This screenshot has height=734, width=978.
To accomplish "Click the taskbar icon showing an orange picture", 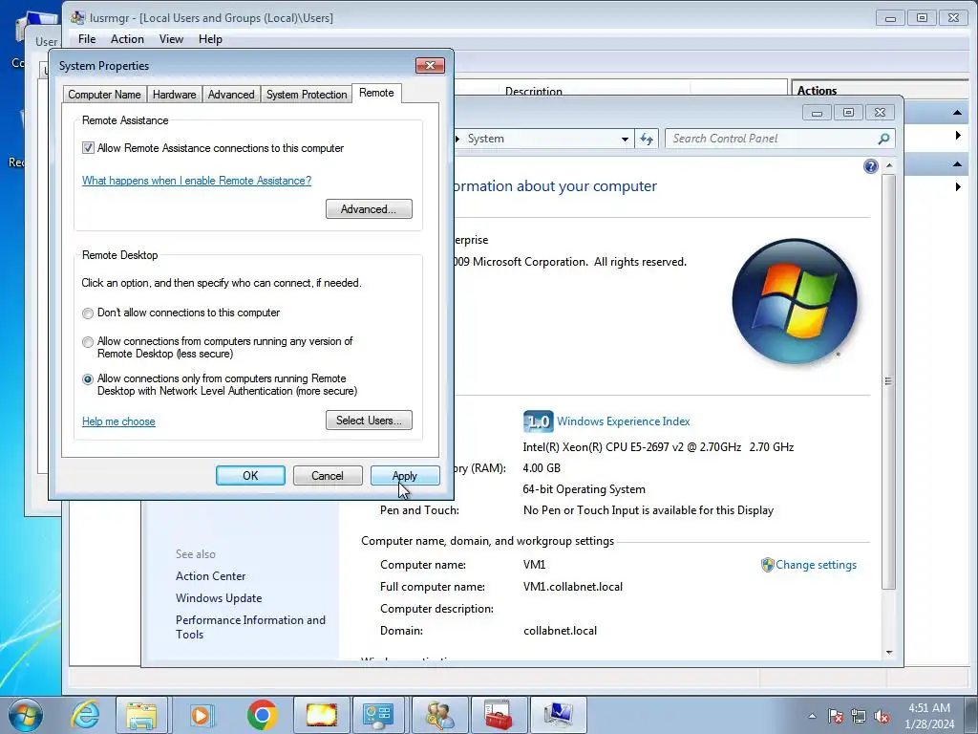I will (322, 715).
